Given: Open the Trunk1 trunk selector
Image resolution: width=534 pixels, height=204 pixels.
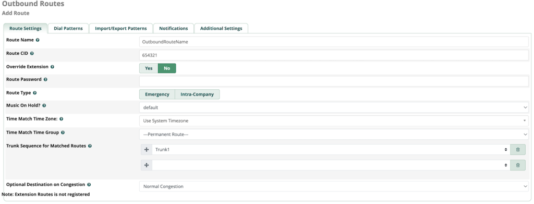Looking at the screenshot, I should tap(331, 150).
